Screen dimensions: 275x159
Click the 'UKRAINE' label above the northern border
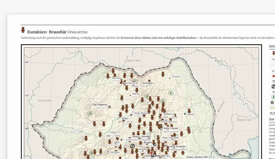tap(133, 61)
